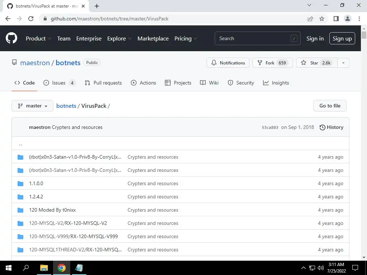The image size is (367, 275).
Task: Click the folder icon for 1.1.0.0
Action: coord(20,184)
